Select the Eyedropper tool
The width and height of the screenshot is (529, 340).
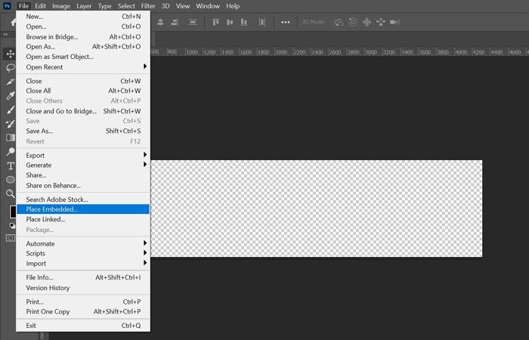tap(11, 96)
